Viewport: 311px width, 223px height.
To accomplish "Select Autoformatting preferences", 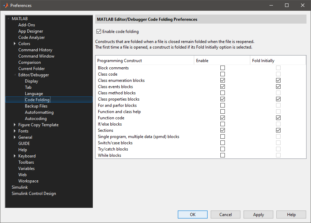I will [x=39, y=112].
